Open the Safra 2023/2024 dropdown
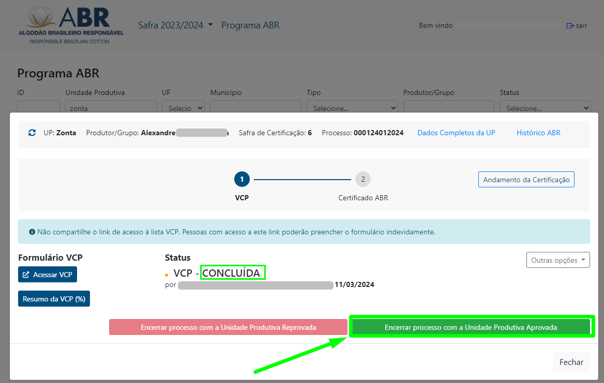This screenshot has height=383, width=604. pos(175,25)
